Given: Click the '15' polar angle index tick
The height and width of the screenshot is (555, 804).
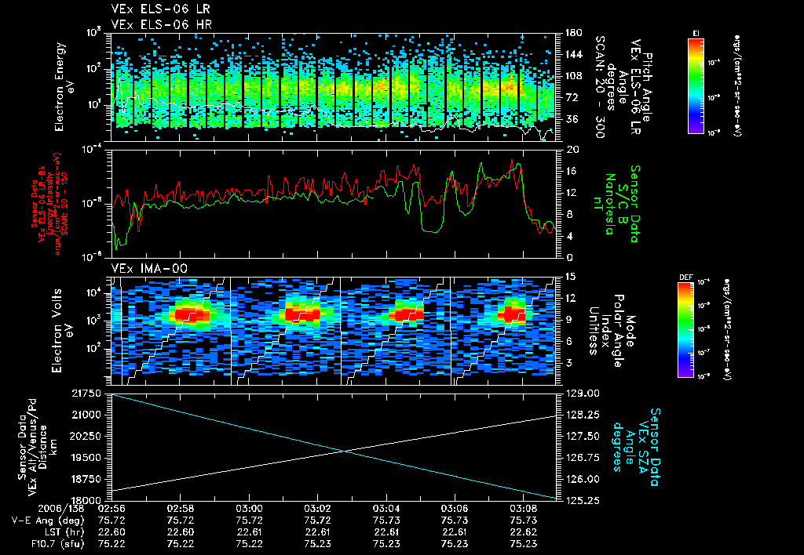Looking at the screenshot, I should click(x=570, y=277).
